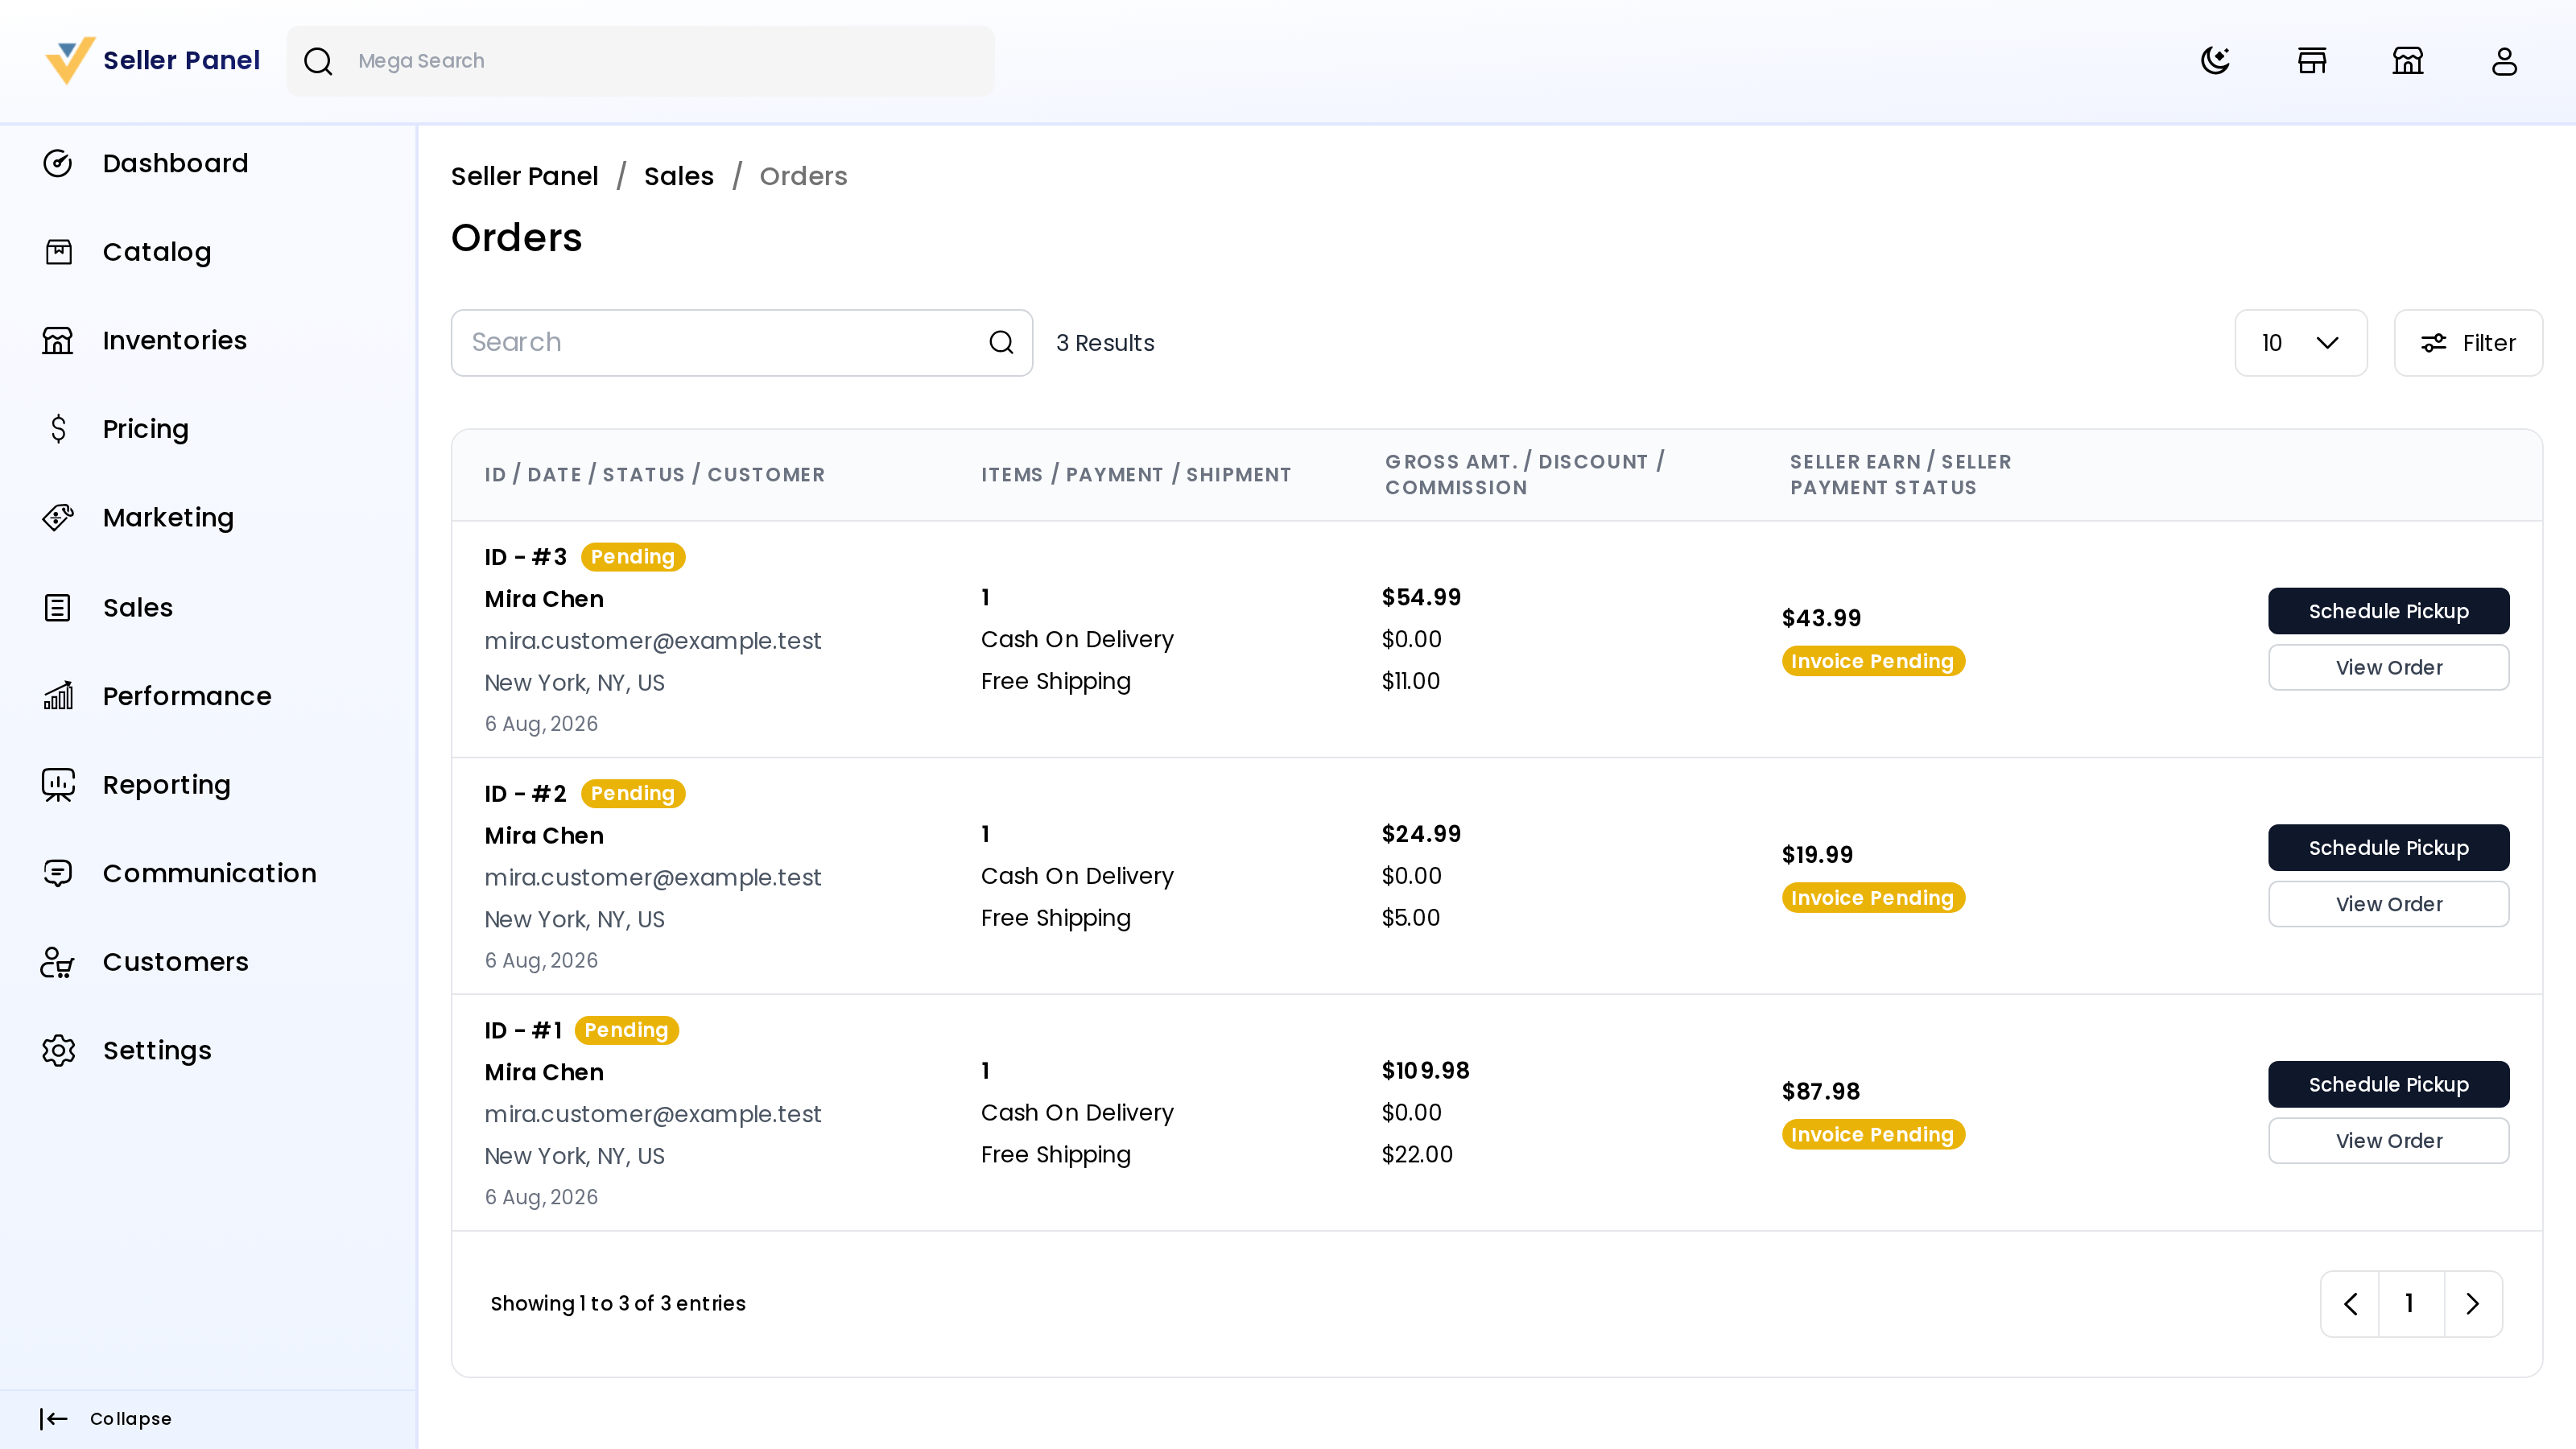Click Pending badge on order #3
2576x1449 pixels.
pos(632,557)
